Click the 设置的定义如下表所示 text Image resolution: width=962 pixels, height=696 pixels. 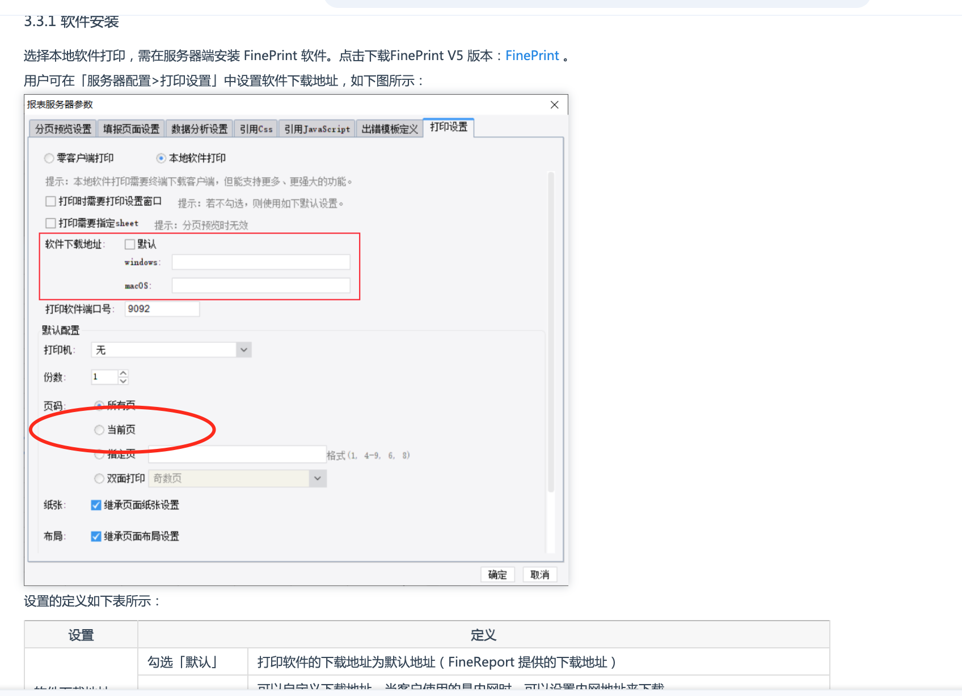(x=92, y=601)
